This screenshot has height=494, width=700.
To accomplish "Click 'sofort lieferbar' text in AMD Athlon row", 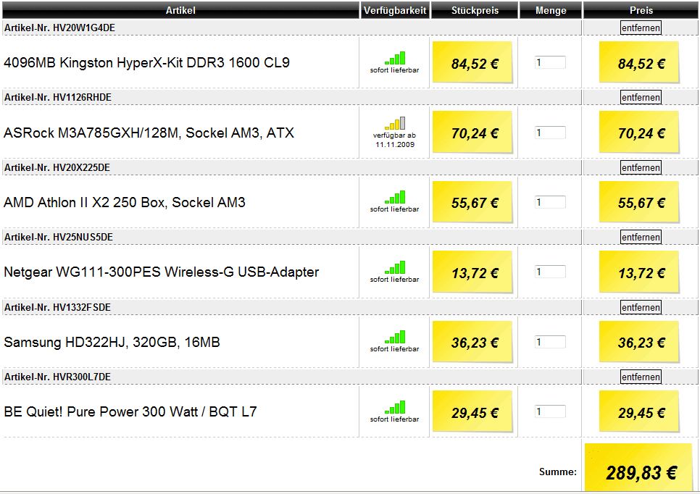I will (395, 209).
